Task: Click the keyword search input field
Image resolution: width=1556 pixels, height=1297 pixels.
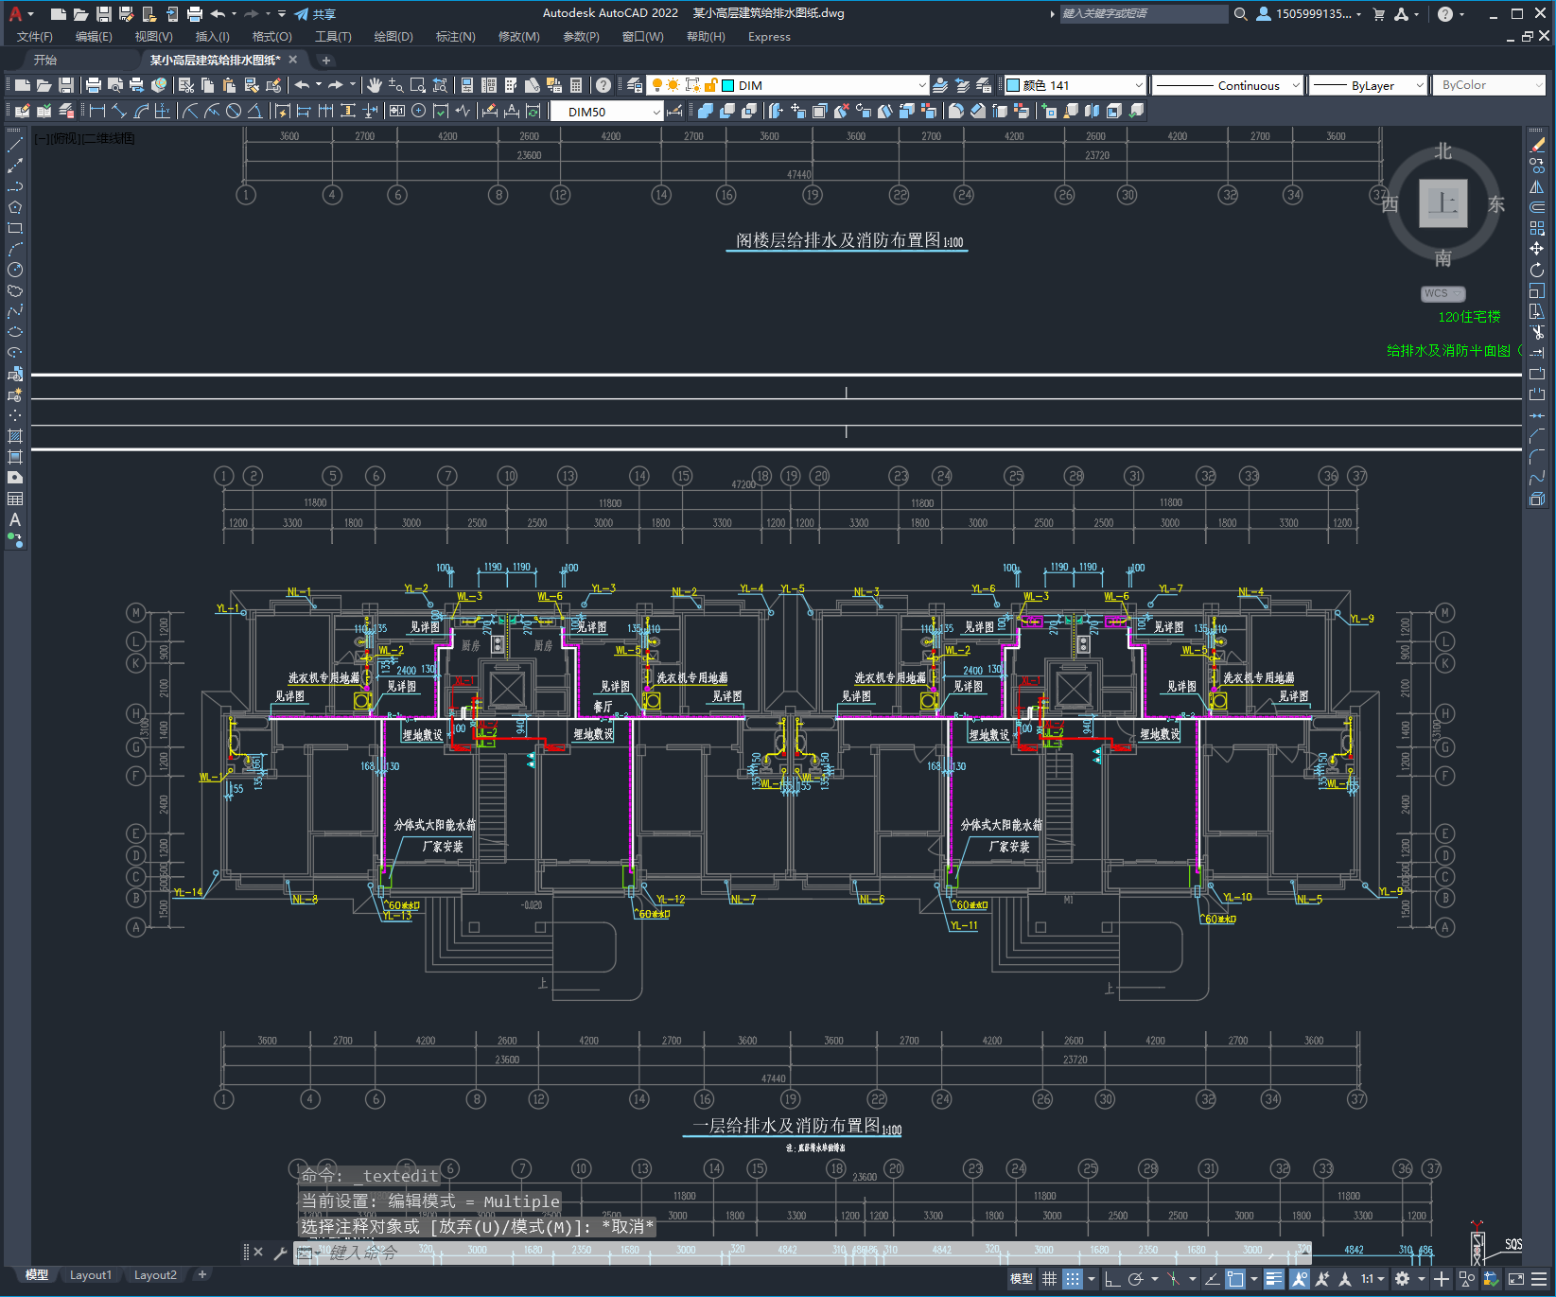Action: (x=1143, y=14)
